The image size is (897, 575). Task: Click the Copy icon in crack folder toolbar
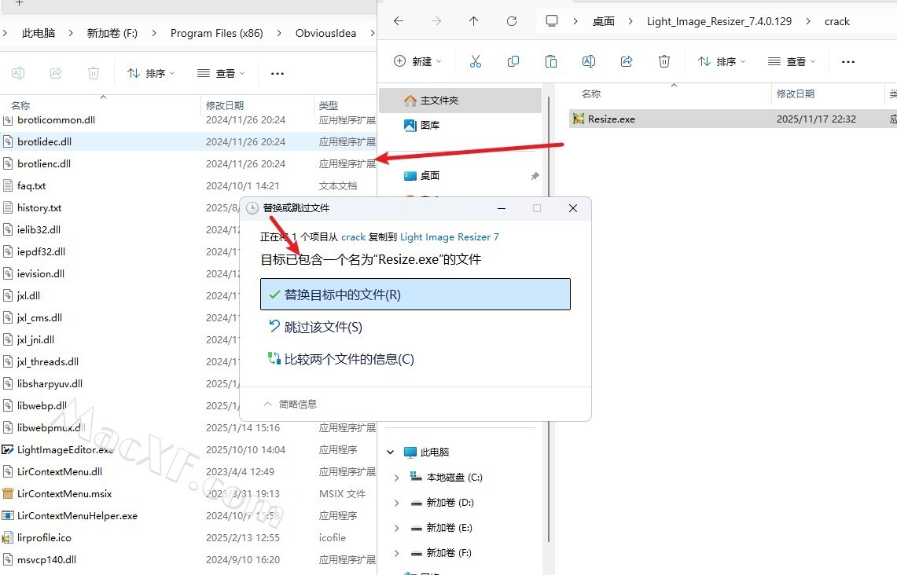[513, 61]
